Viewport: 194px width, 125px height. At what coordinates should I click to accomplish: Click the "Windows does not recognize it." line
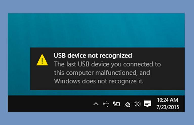99,81
